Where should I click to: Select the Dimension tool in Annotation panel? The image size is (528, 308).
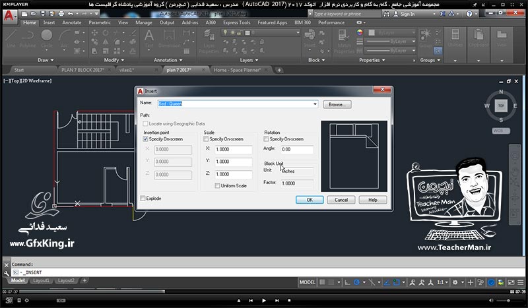[x=169, y=39]
